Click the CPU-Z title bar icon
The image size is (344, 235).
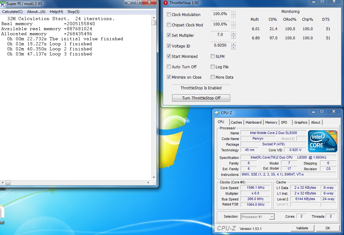[217, 113]
